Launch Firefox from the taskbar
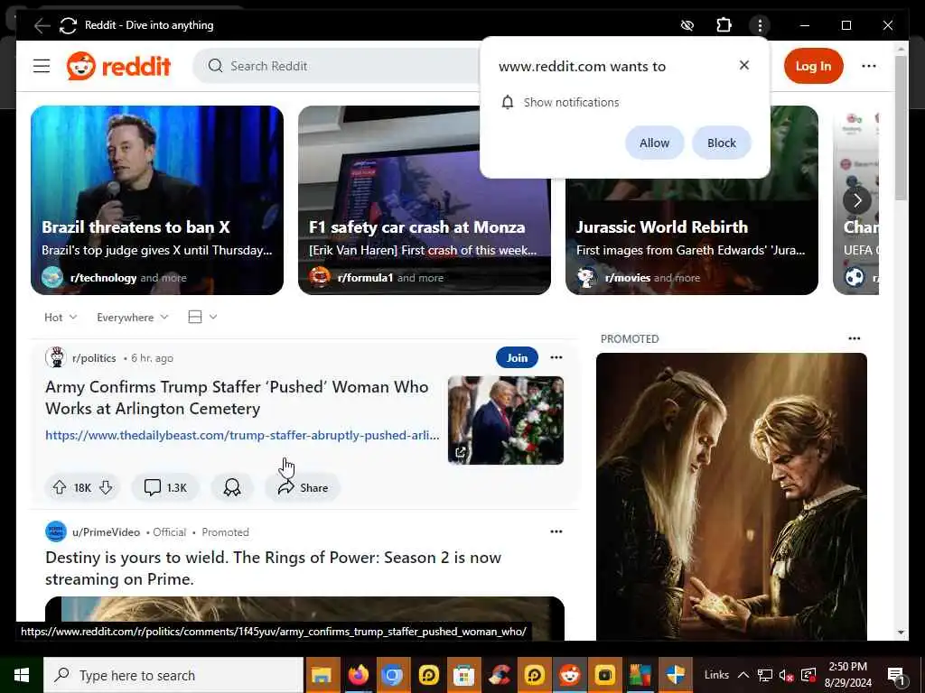925x693 pixels. pos(358,675)
